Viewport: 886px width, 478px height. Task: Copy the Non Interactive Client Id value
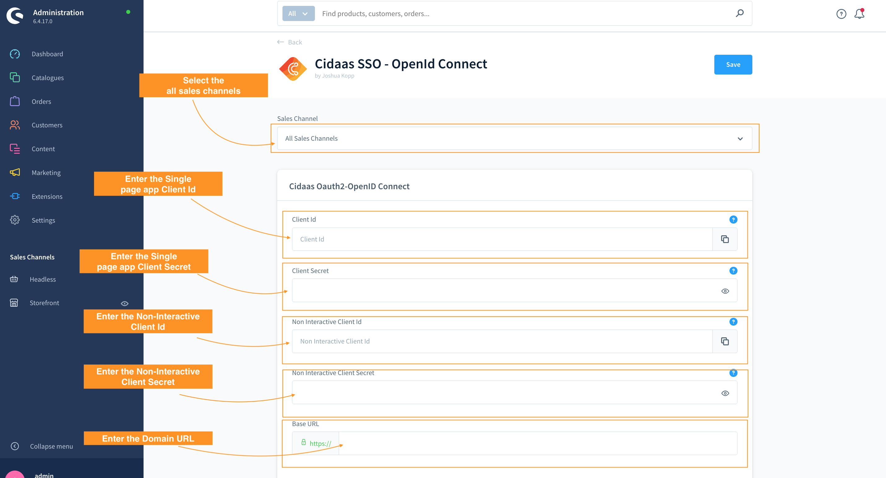point(725,341)
